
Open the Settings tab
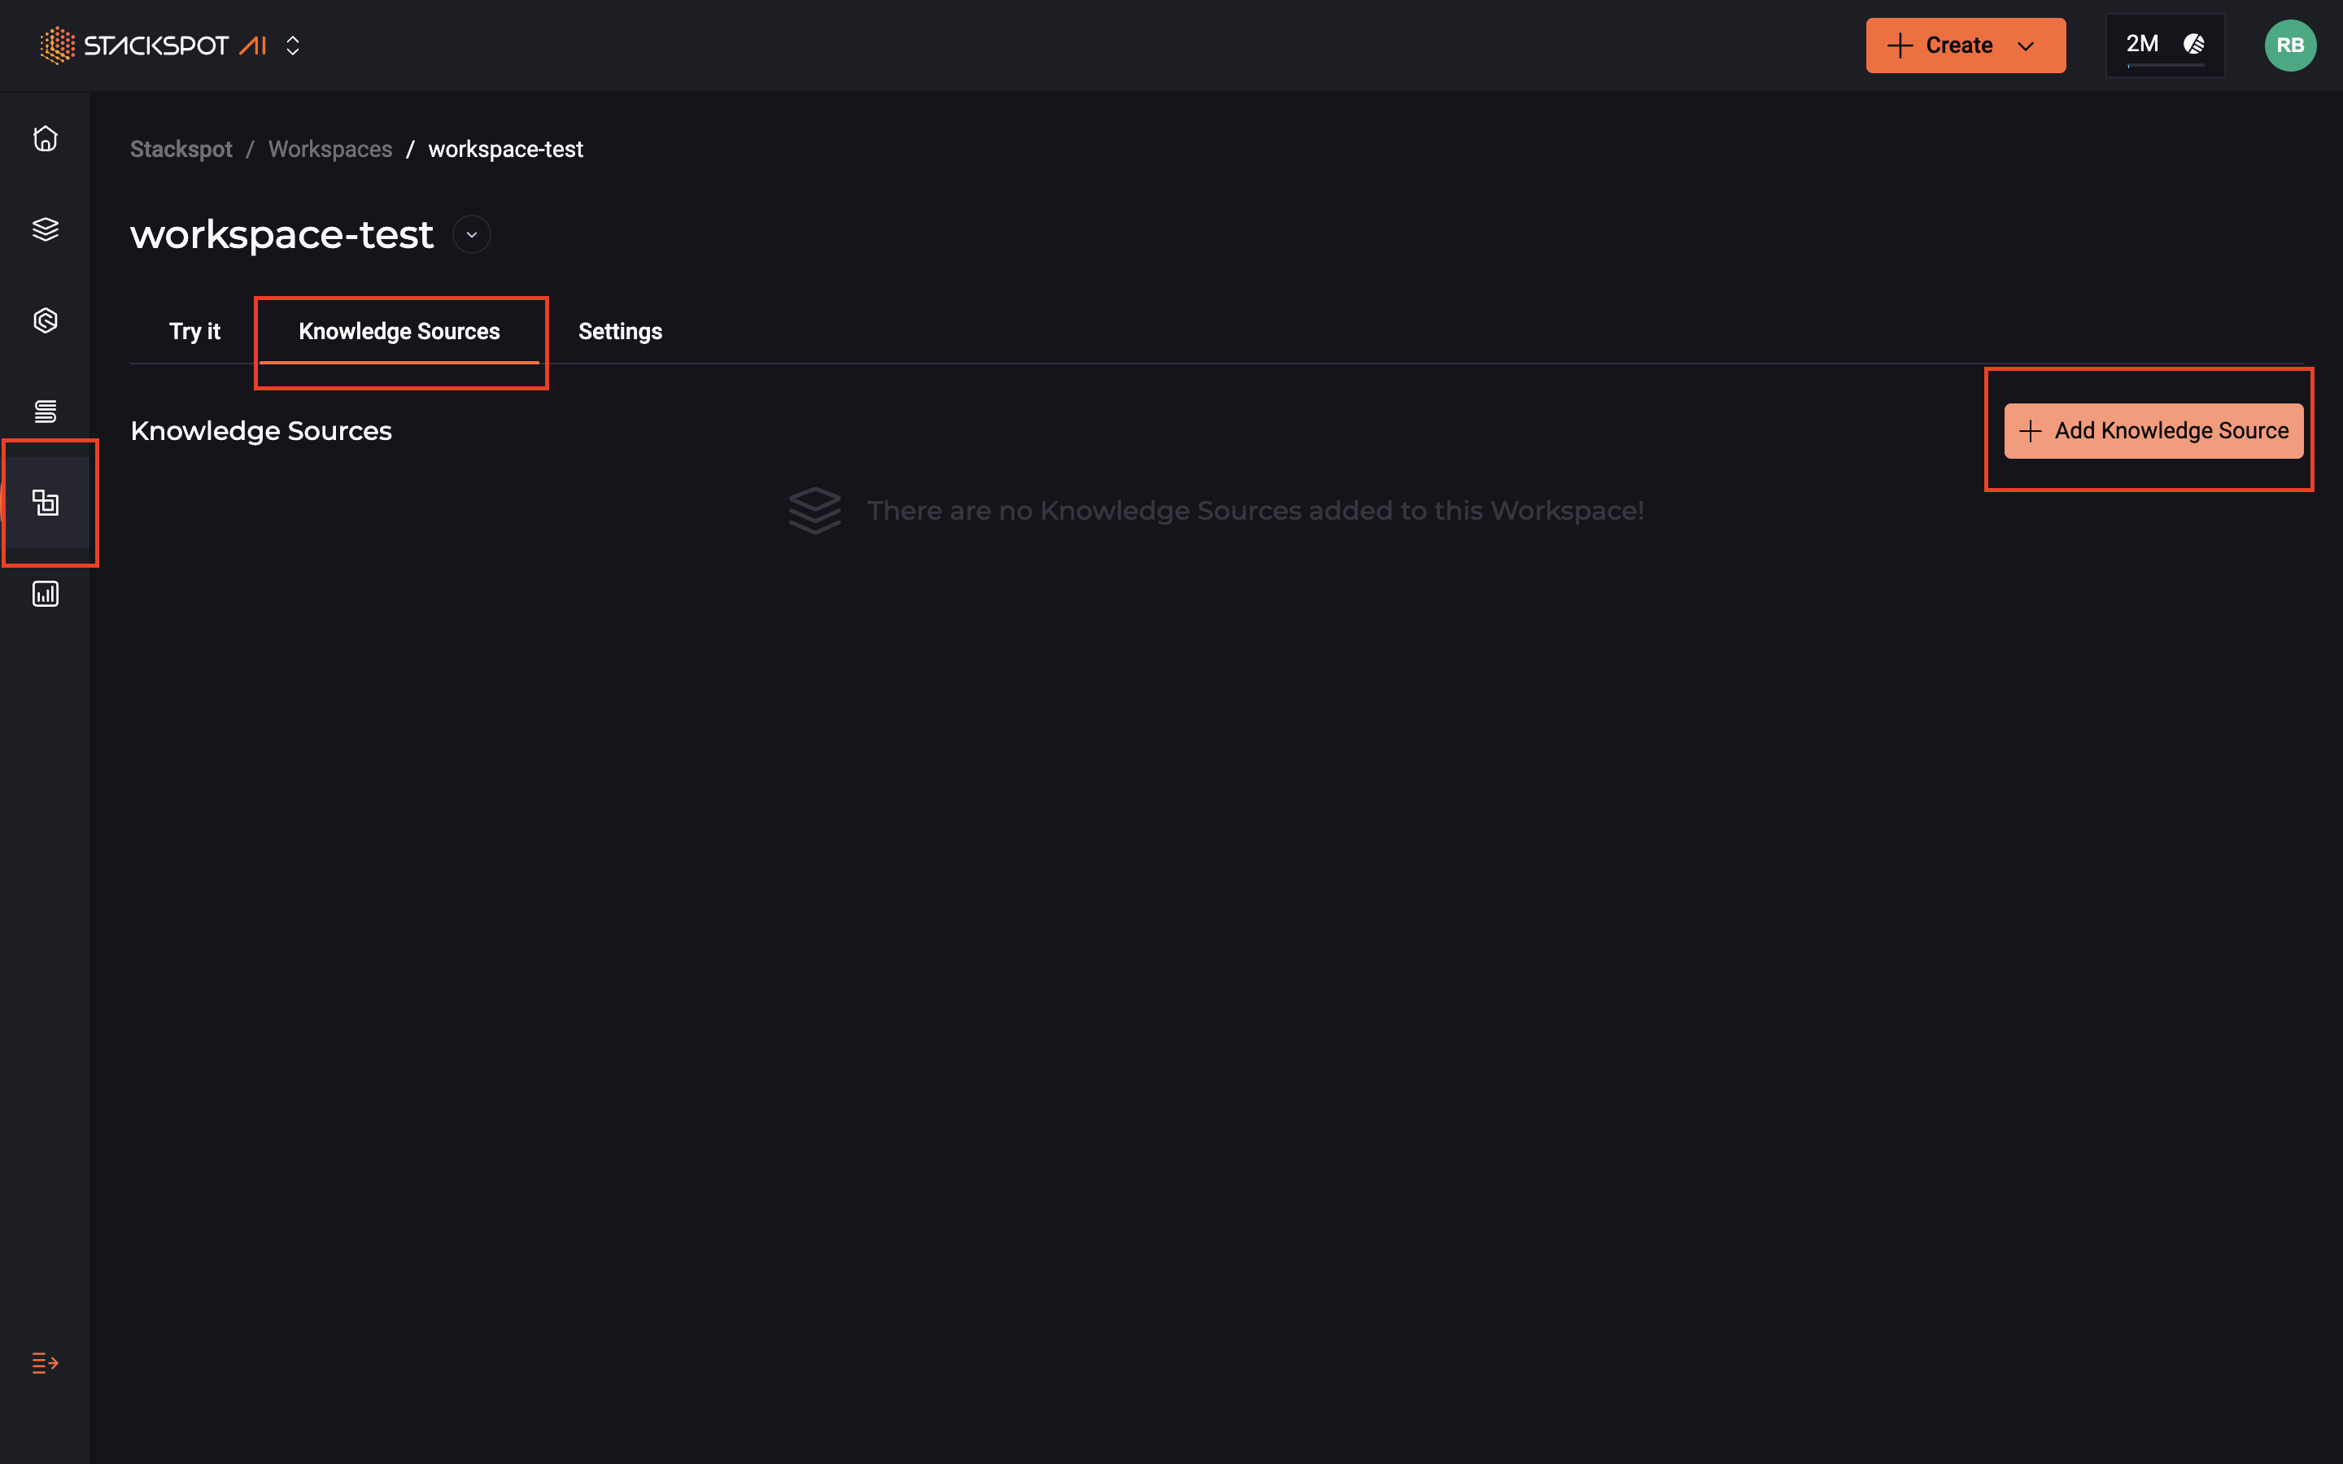[620, 330]
